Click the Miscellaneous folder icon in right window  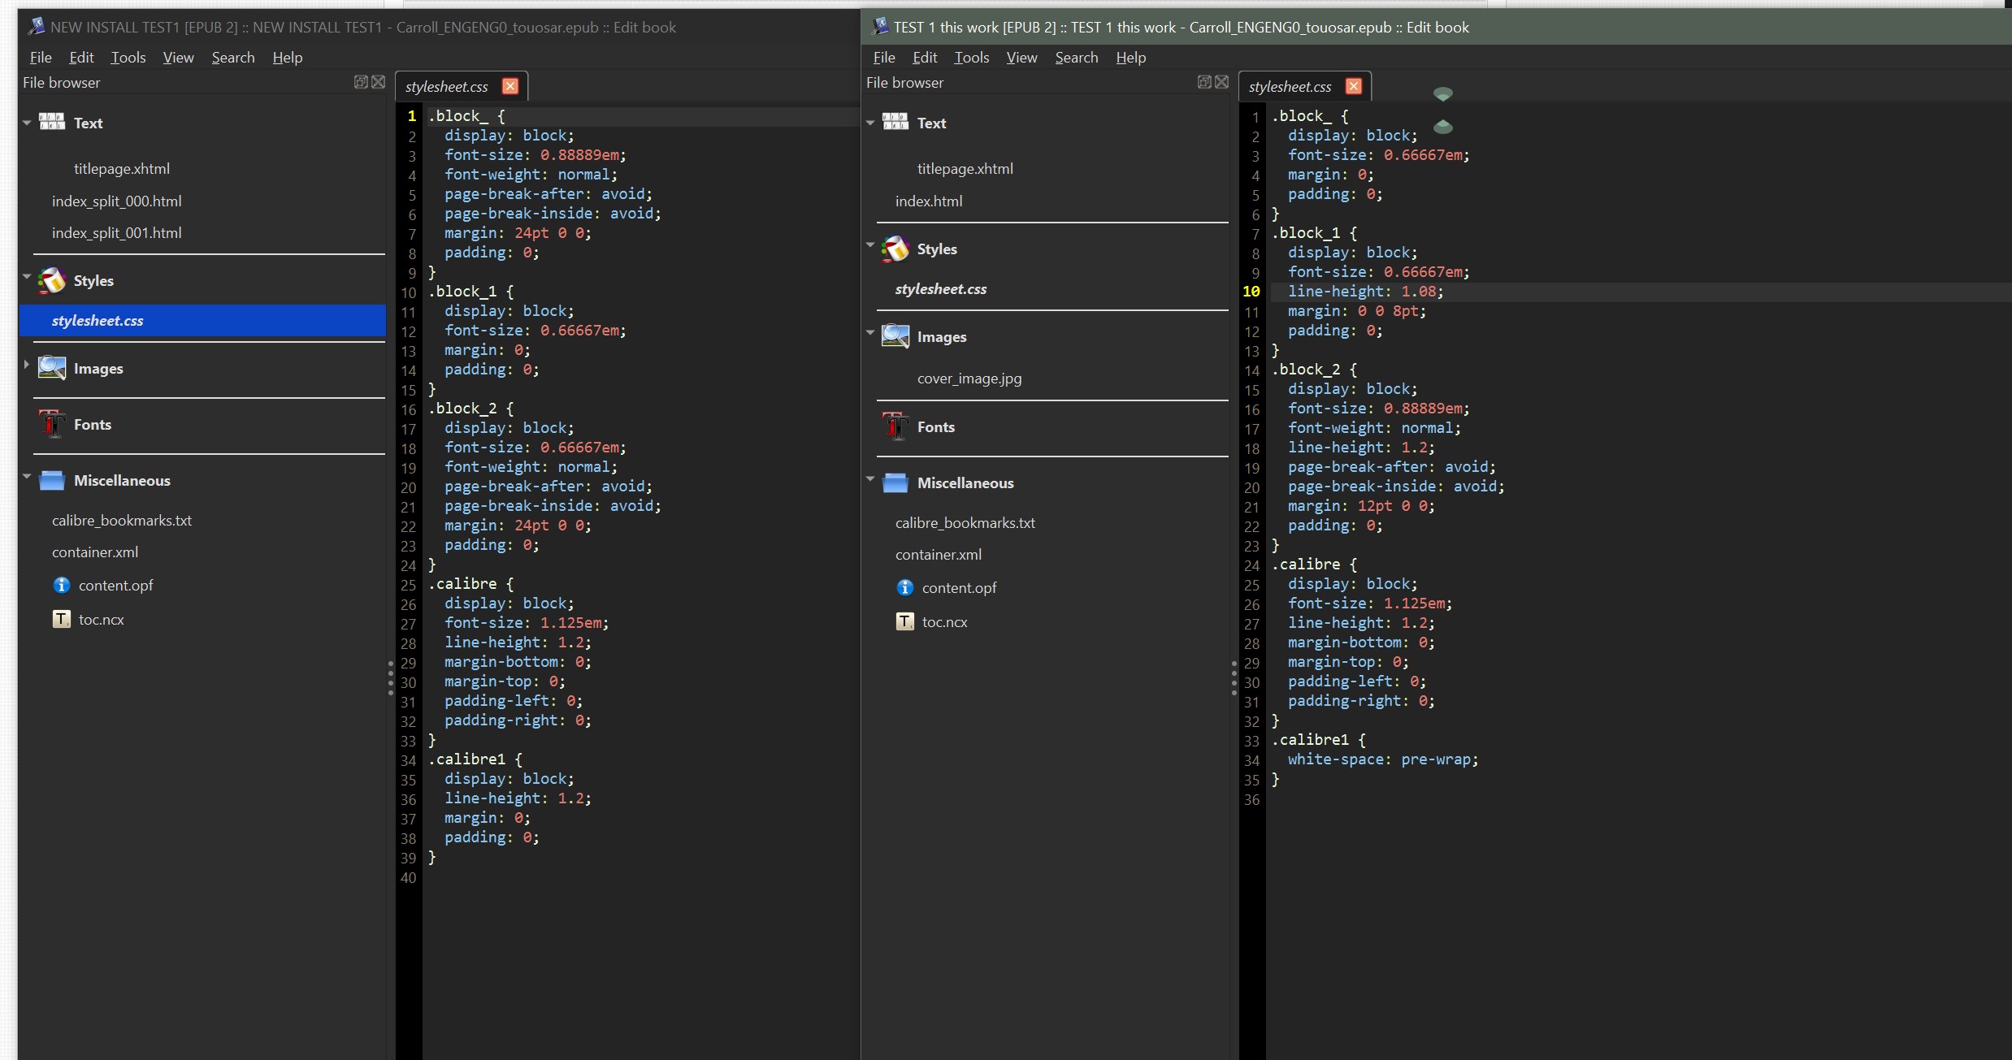[895, 482]
